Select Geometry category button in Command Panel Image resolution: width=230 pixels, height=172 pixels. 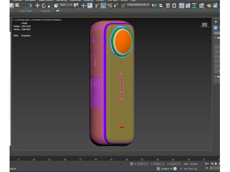tap(216, 28)
